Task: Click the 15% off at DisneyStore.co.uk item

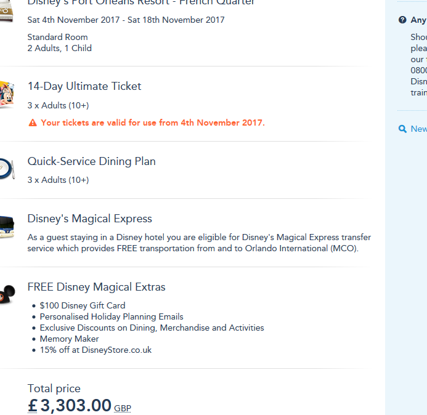Action: tap(96, 350)
